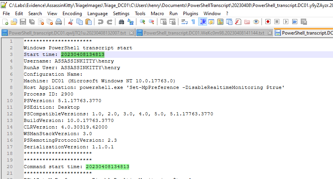Click the Print icon
This screenshot has width=333, height=179.
(59, 22)
